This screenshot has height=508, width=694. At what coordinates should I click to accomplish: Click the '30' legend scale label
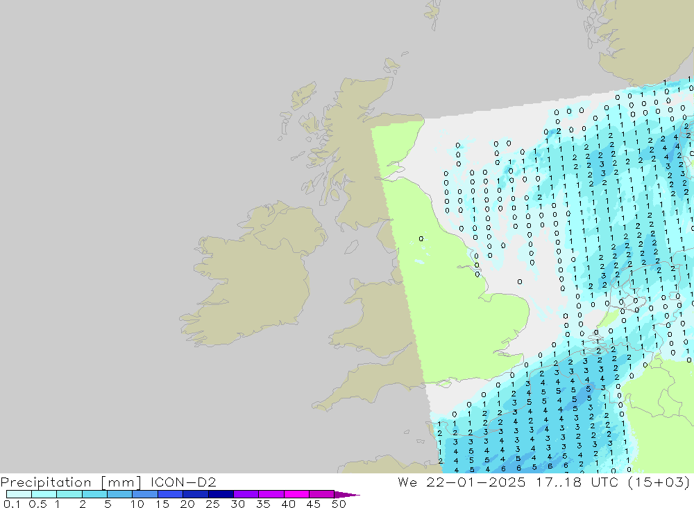pyautogui.click(x=237, y=504)
